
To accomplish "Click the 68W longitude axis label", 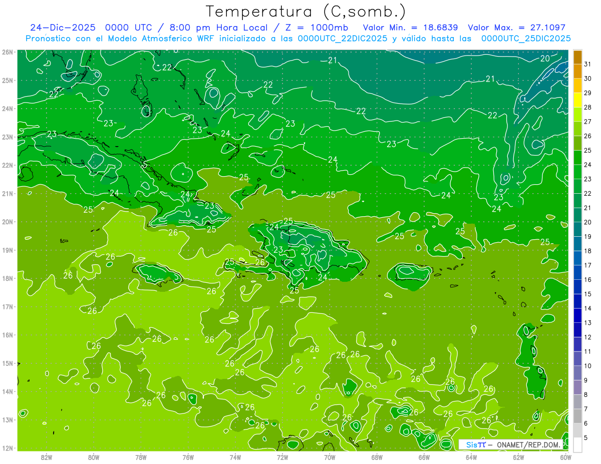I will pos(377,456).
